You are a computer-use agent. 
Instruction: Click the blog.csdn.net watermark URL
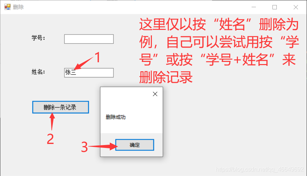pos(259,169)
